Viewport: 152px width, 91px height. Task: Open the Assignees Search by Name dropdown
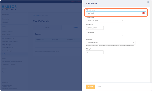(111, 43)
